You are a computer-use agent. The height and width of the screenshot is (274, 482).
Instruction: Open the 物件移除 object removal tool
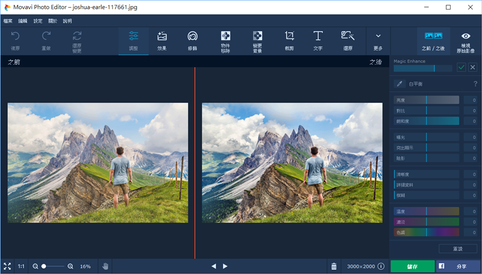225,40
